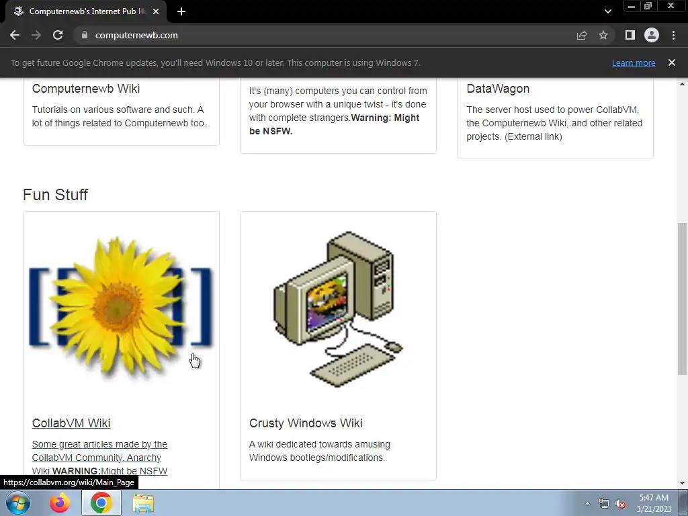Image resolution: width=688 pixels, height=516 pixels.
Task: Click the 'Warning: Might be NSFW.' text
Action: pos(334,124)
